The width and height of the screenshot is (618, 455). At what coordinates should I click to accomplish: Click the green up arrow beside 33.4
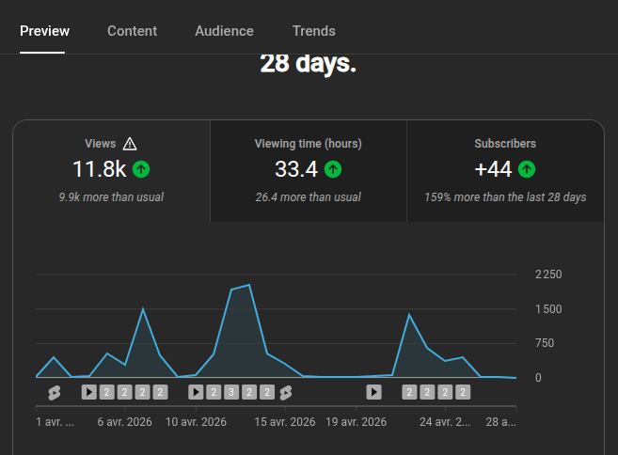[333, 169]
